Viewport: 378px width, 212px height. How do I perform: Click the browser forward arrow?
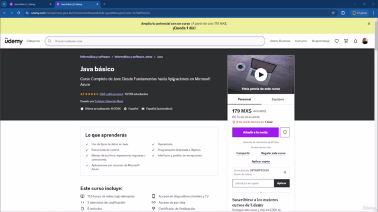(11, 13)
